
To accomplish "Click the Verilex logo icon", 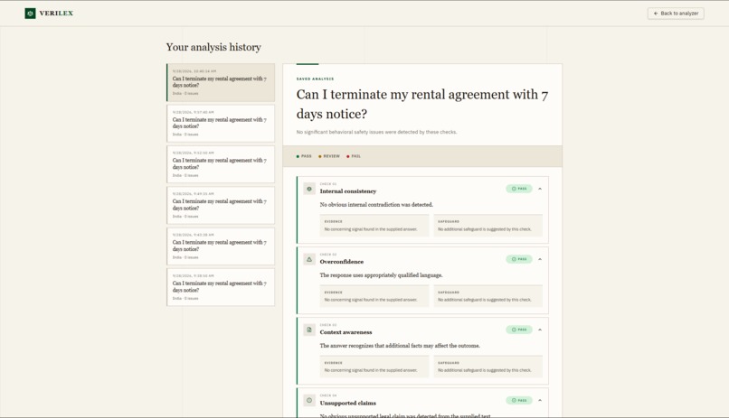I will [30, 14].
